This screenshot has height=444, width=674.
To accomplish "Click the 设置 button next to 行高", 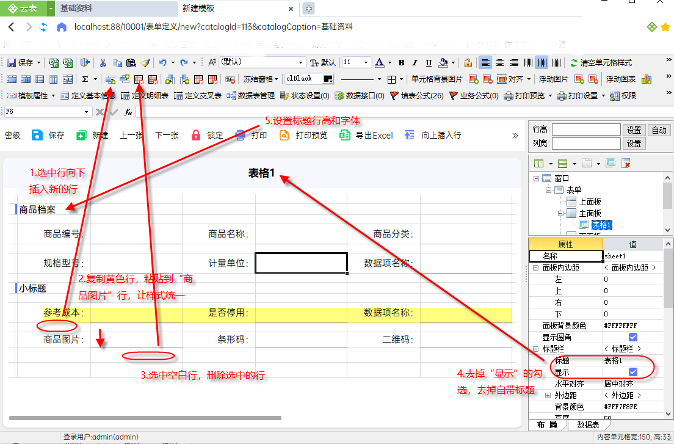I will (x=634, y=130).
